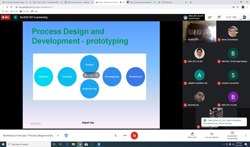Click your own profile thumbnail labeled You

click(x=244, y=17)
